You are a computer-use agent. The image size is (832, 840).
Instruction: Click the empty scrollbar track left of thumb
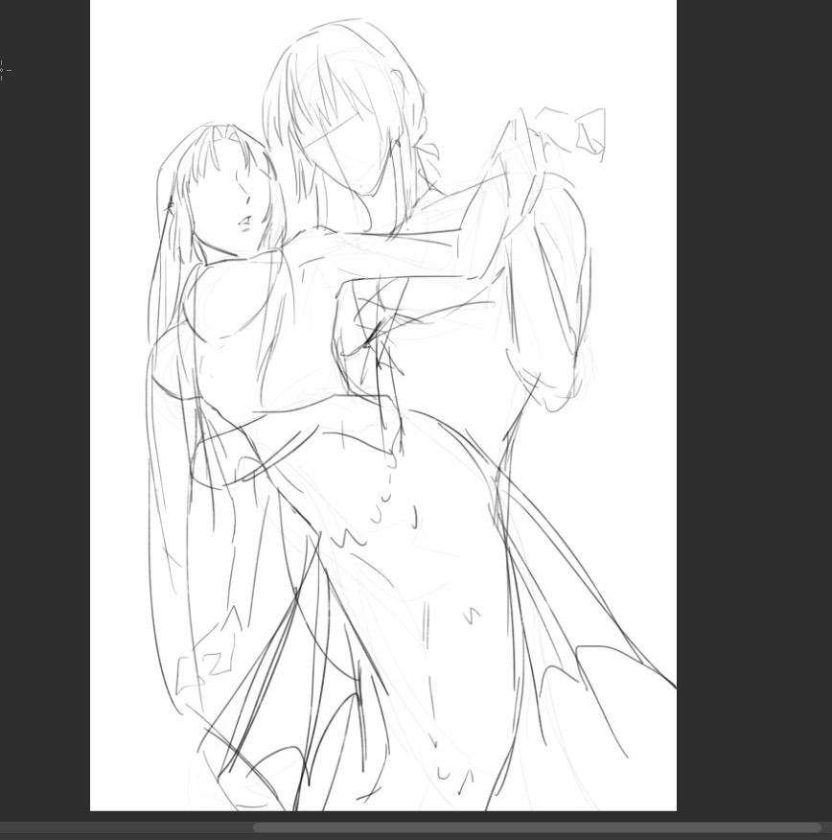pyautogui.click(x=125, y=828)
